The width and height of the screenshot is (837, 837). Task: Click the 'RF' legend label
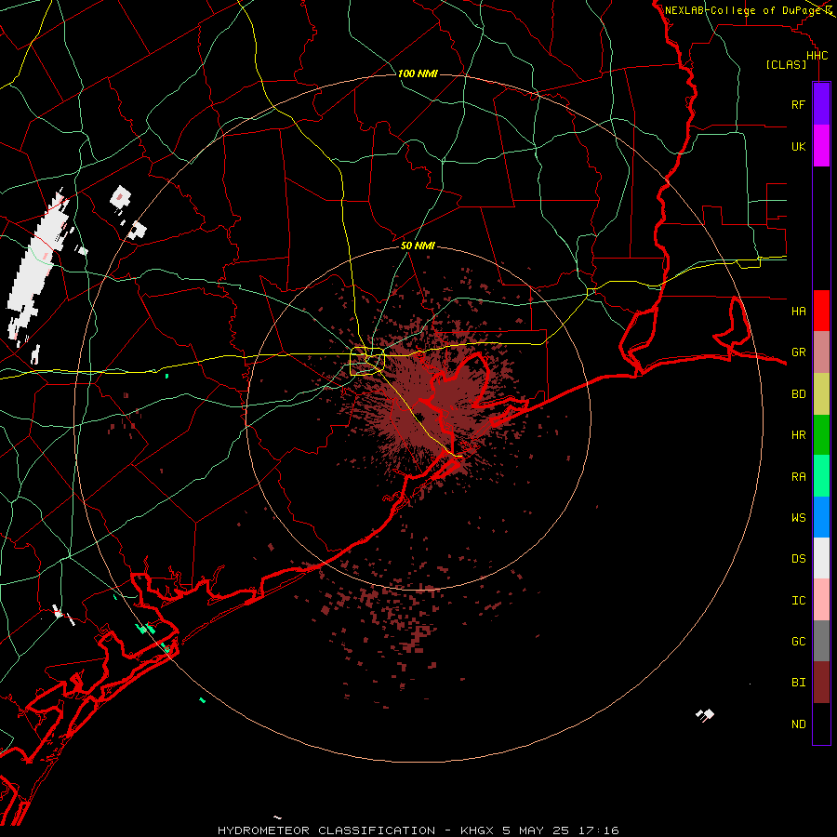click(798, 105)
